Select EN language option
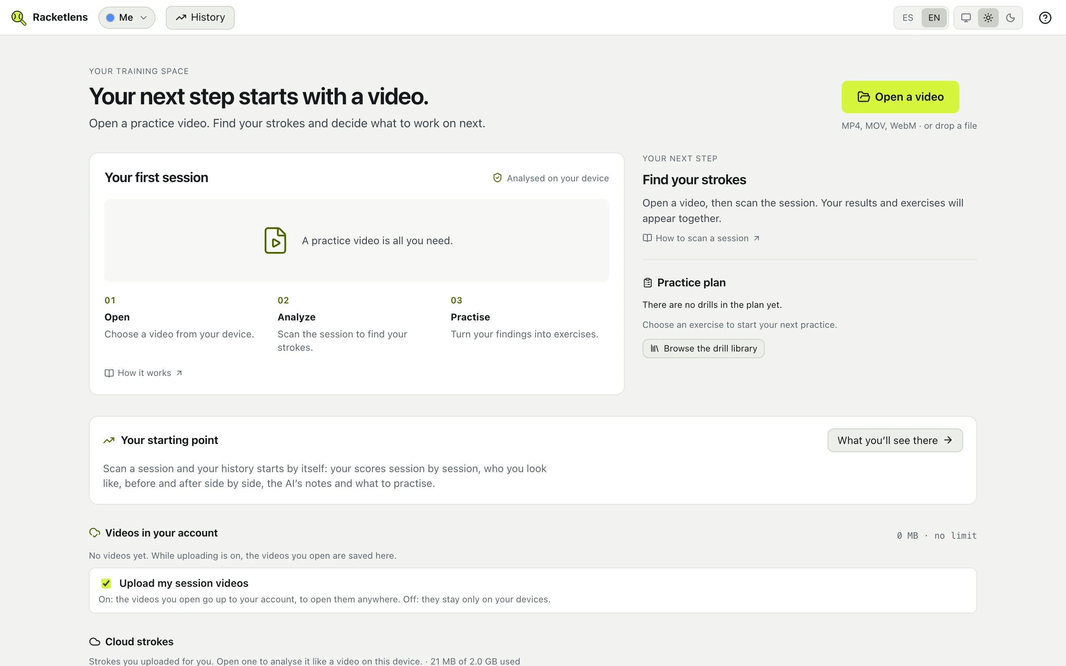 pyautogui.click(x=934, y=18)
